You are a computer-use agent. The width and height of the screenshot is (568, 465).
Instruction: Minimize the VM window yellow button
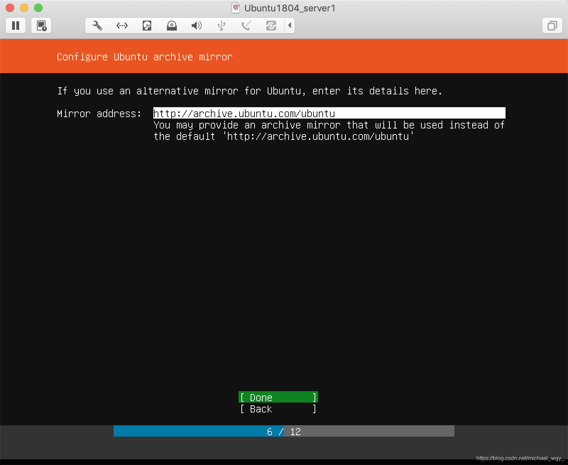tap(24, 8)
